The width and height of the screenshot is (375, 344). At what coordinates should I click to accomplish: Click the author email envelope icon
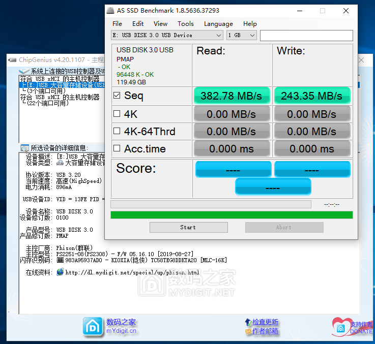click(248, 331)
